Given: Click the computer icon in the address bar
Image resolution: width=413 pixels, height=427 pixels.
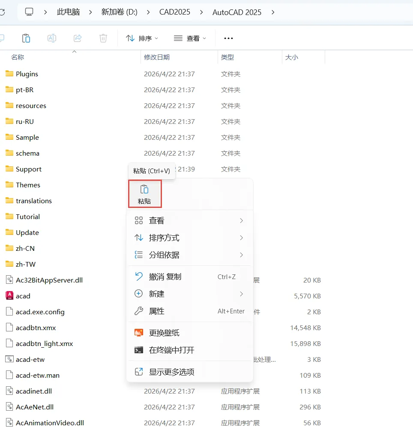Looking at the screenshot, I should 29,12.
